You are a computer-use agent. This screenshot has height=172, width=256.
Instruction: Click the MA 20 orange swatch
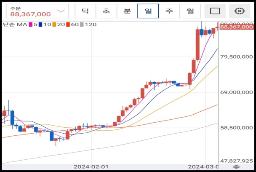tap(54, 25)
